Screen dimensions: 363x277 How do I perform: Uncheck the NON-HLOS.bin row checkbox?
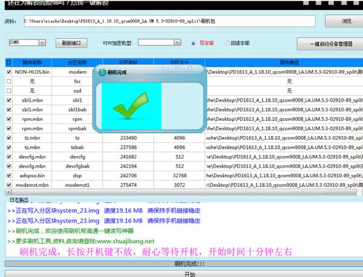tap(9, 72)
